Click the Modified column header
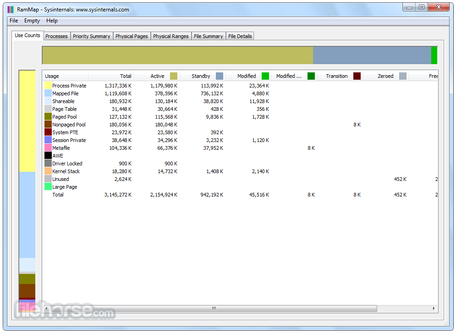456x333 pixels. 248,76
